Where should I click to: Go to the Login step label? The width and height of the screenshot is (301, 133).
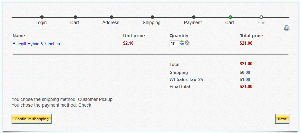(x=41, y=22)
